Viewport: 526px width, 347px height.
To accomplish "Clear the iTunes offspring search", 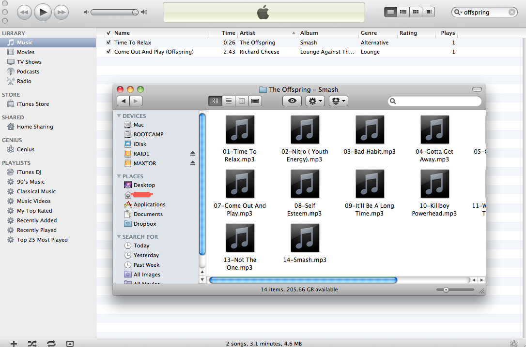I will coord(512,12).
